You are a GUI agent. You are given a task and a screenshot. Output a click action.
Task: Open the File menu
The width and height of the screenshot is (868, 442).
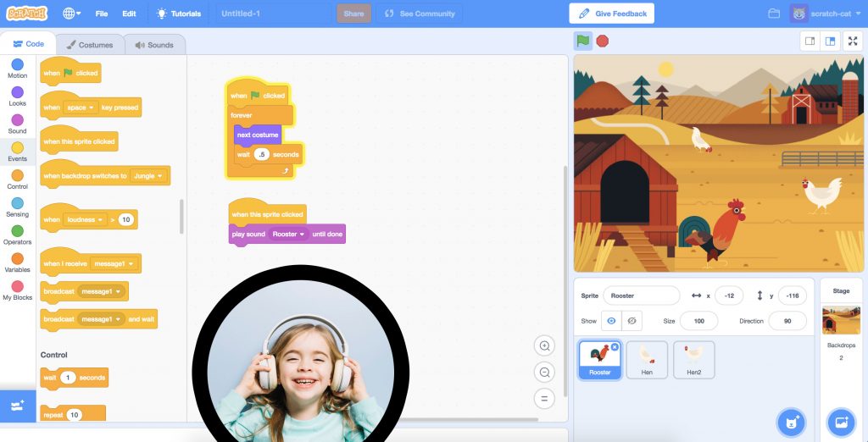102,14
